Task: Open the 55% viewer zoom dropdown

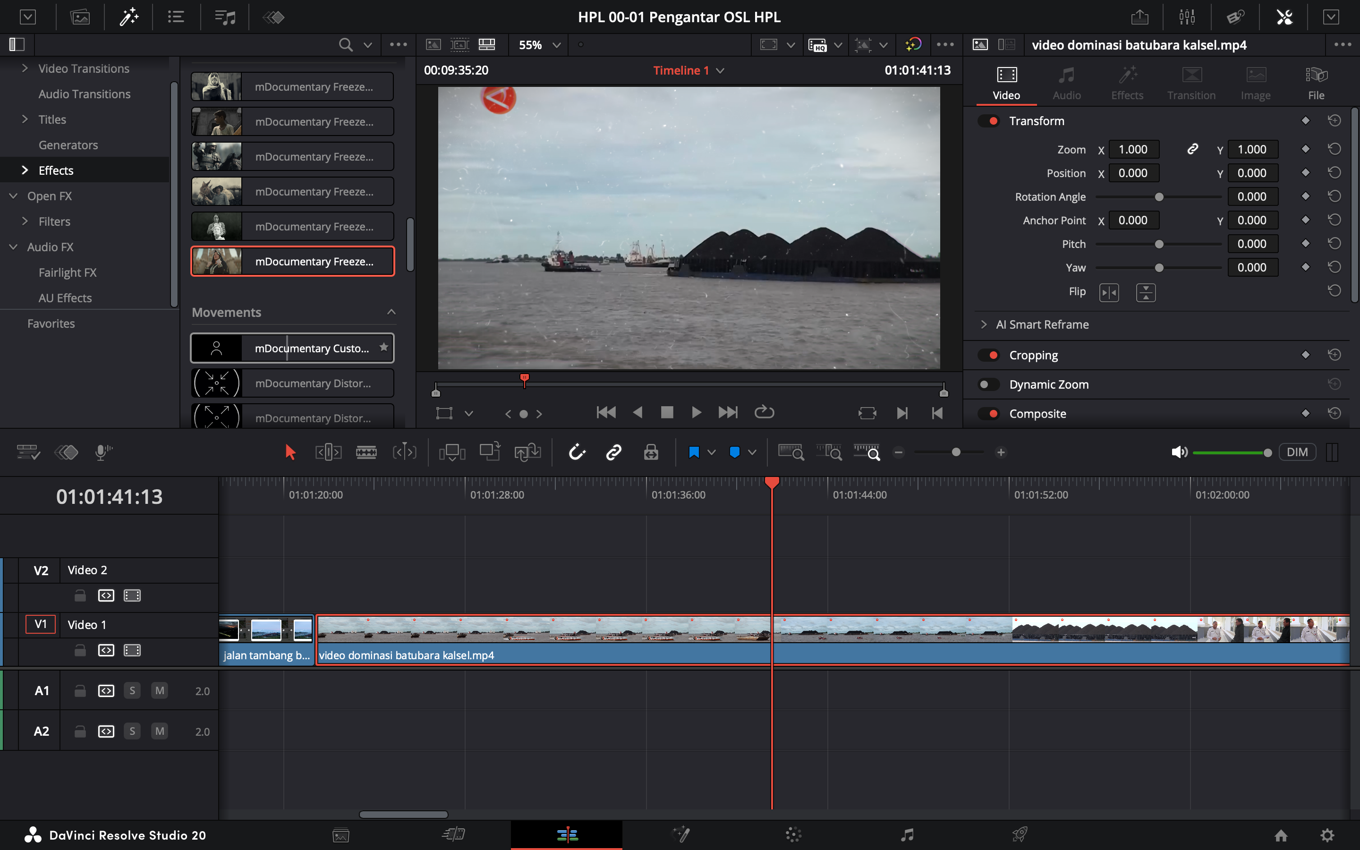Action: (556, 45)
